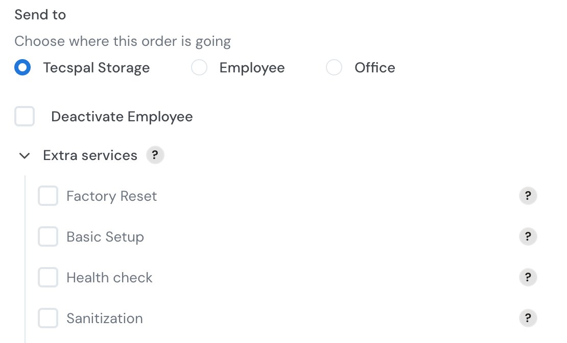Click the Employee option label
The width and height of the screenshot is (567, 343).
click(x=252, y=68)
